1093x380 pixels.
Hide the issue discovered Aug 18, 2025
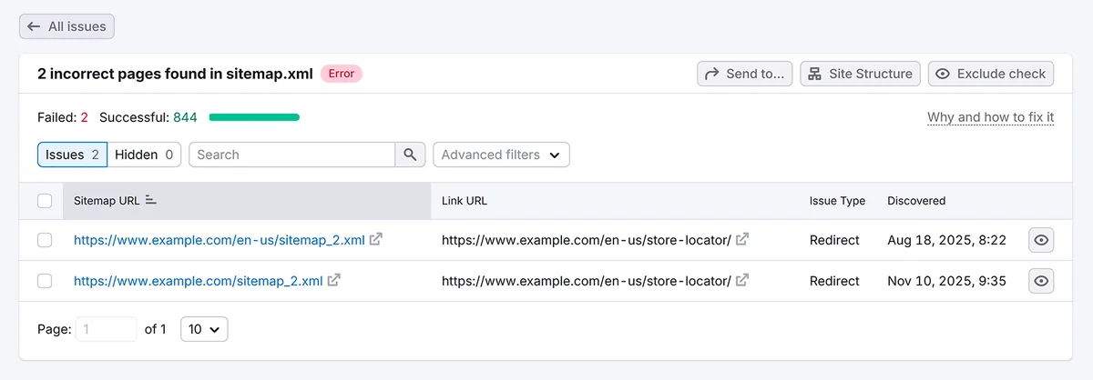point(1041,240)
